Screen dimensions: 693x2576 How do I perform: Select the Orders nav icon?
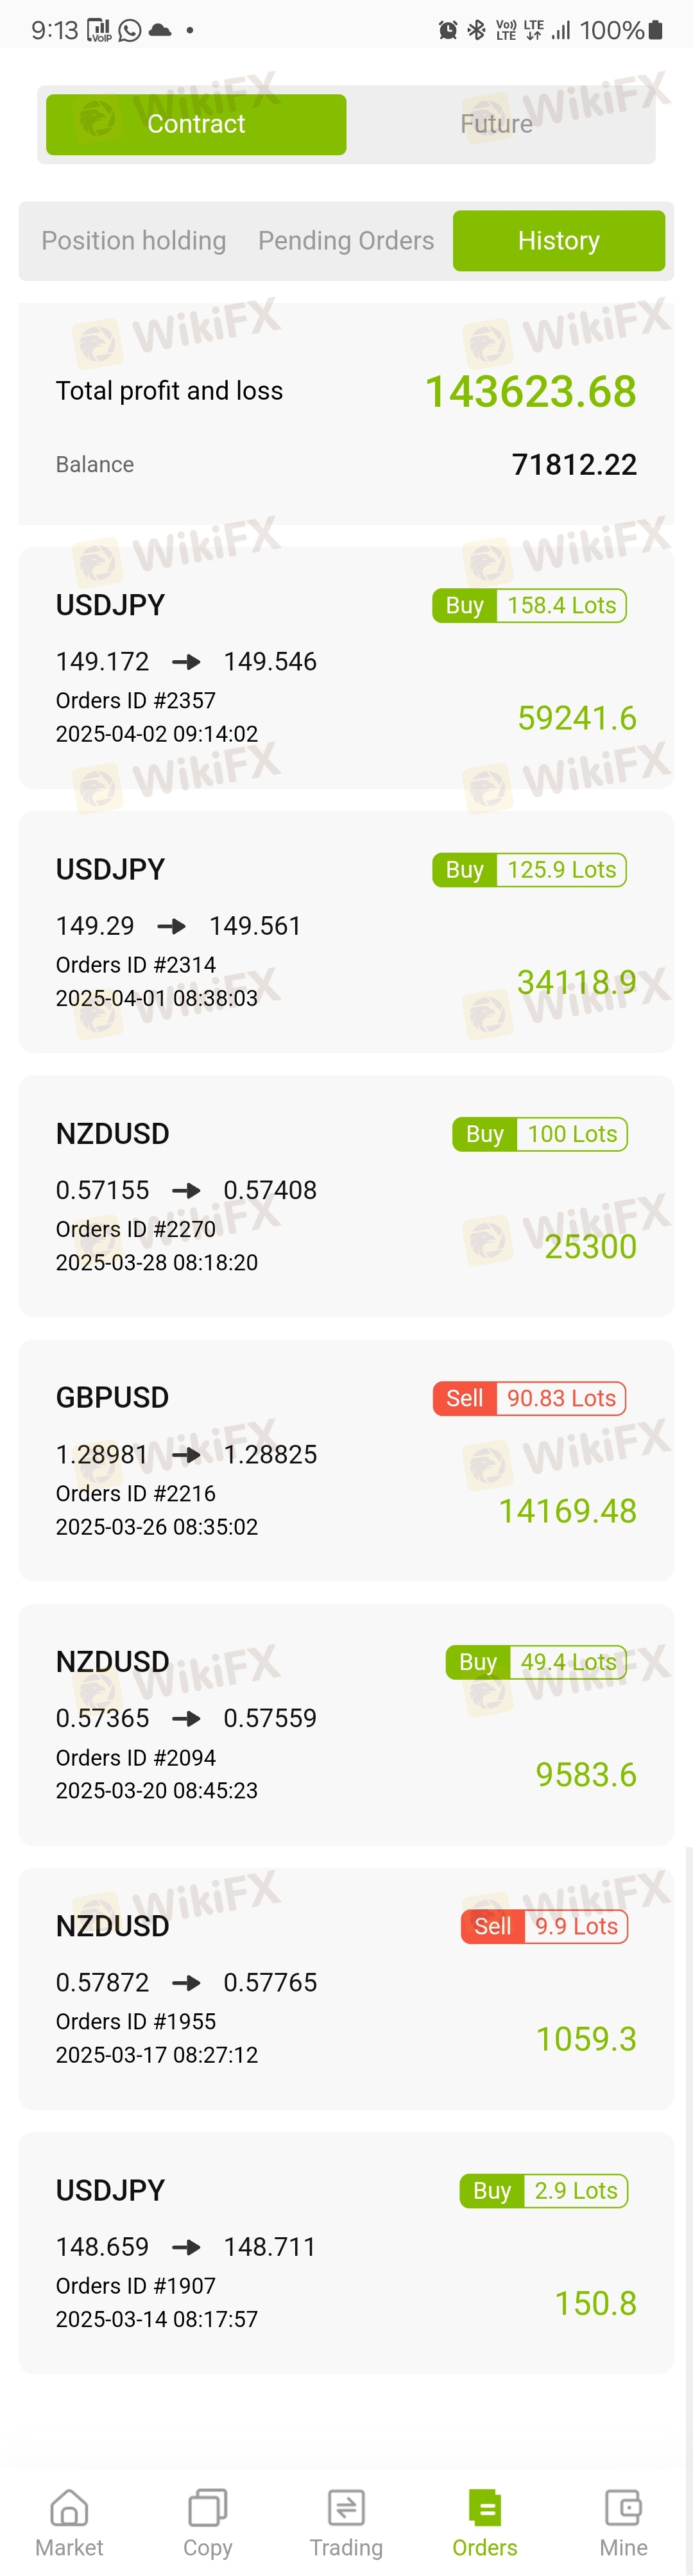click(485, 2507)
